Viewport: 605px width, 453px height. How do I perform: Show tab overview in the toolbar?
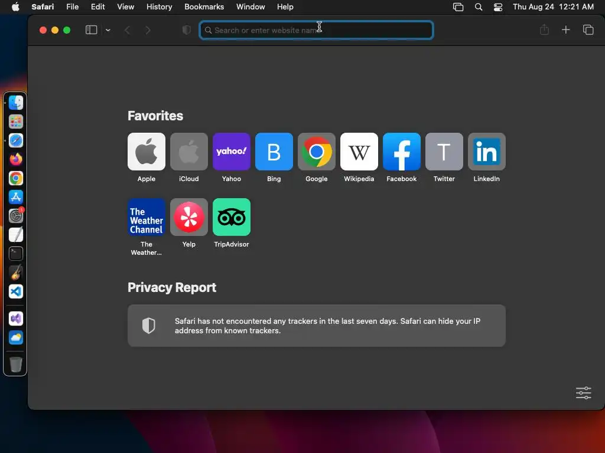(588, 29)
